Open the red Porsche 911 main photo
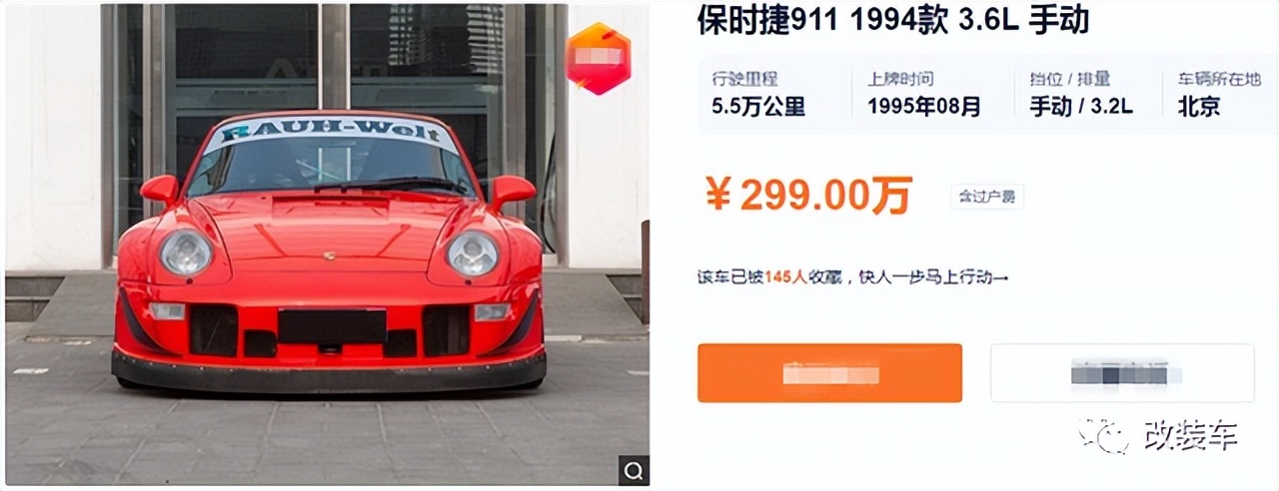This screenshot has width=1279, height=491. click(327, 245)
